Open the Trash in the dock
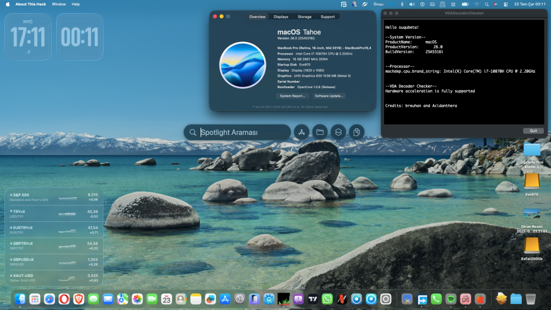551x310 pixels. [531, 299]
